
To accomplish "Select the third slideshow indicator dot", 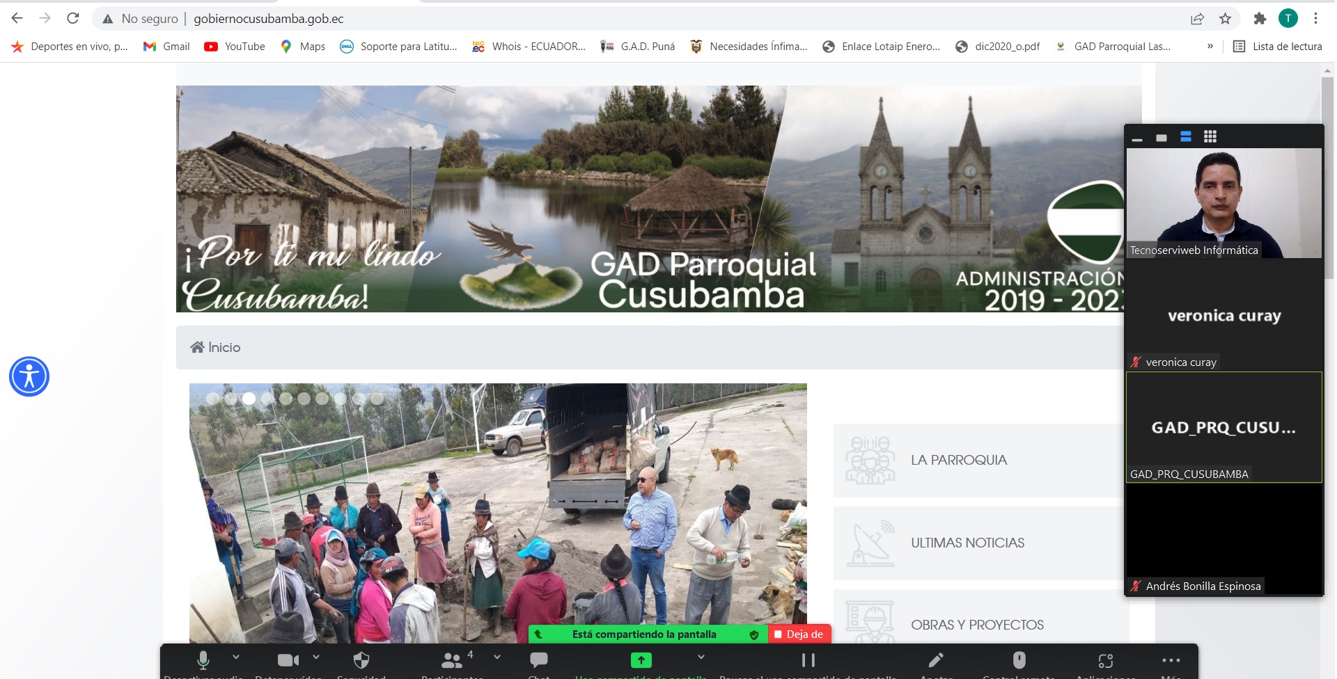I will [x=249, y=399].
